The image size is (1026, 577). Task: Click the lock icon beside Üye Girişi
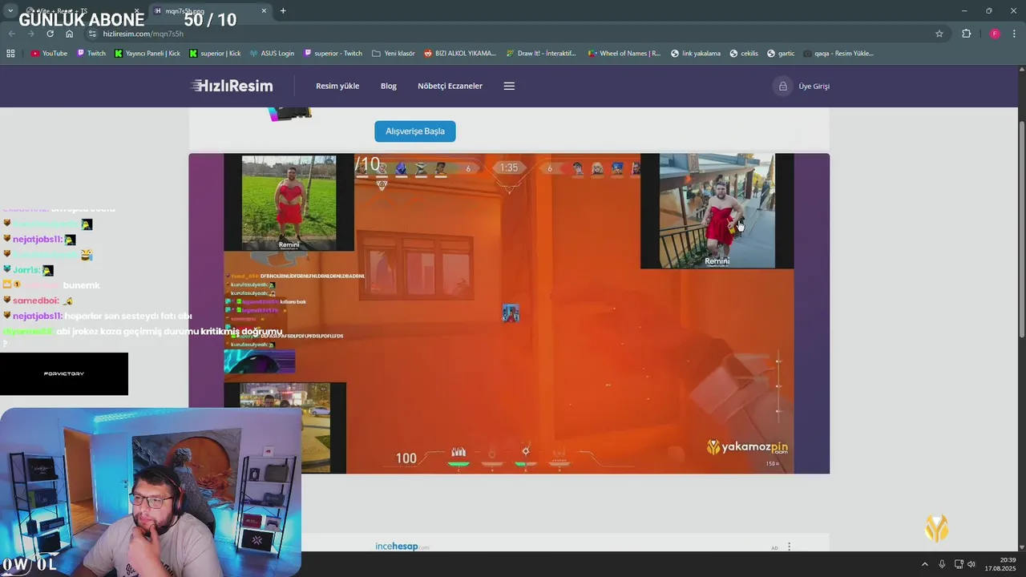(x=782, y=86)
